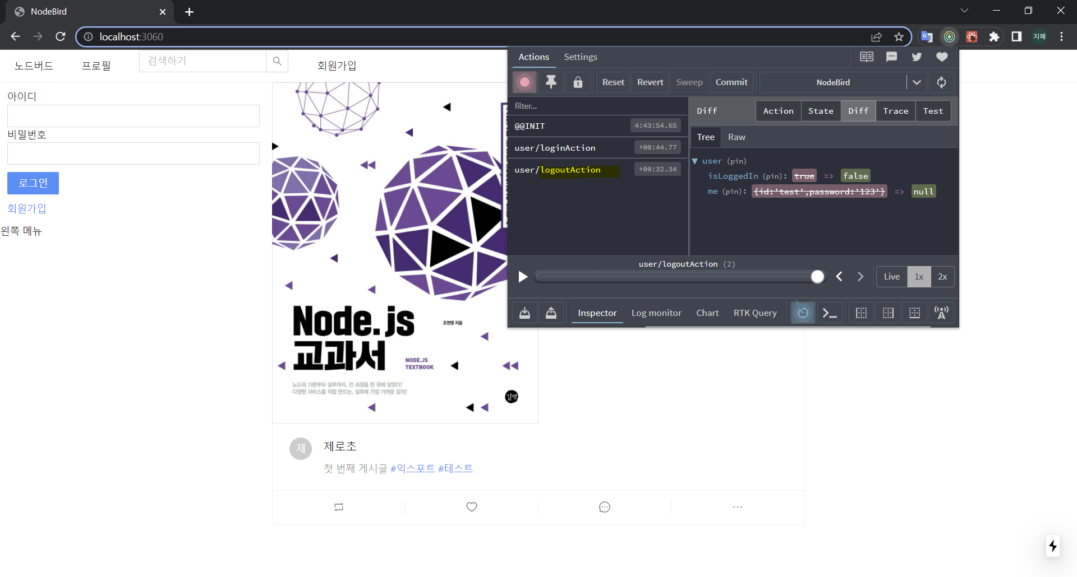1077x577 pixels.
Task: Click the 아이디 input field
Action: coord(134,116)
